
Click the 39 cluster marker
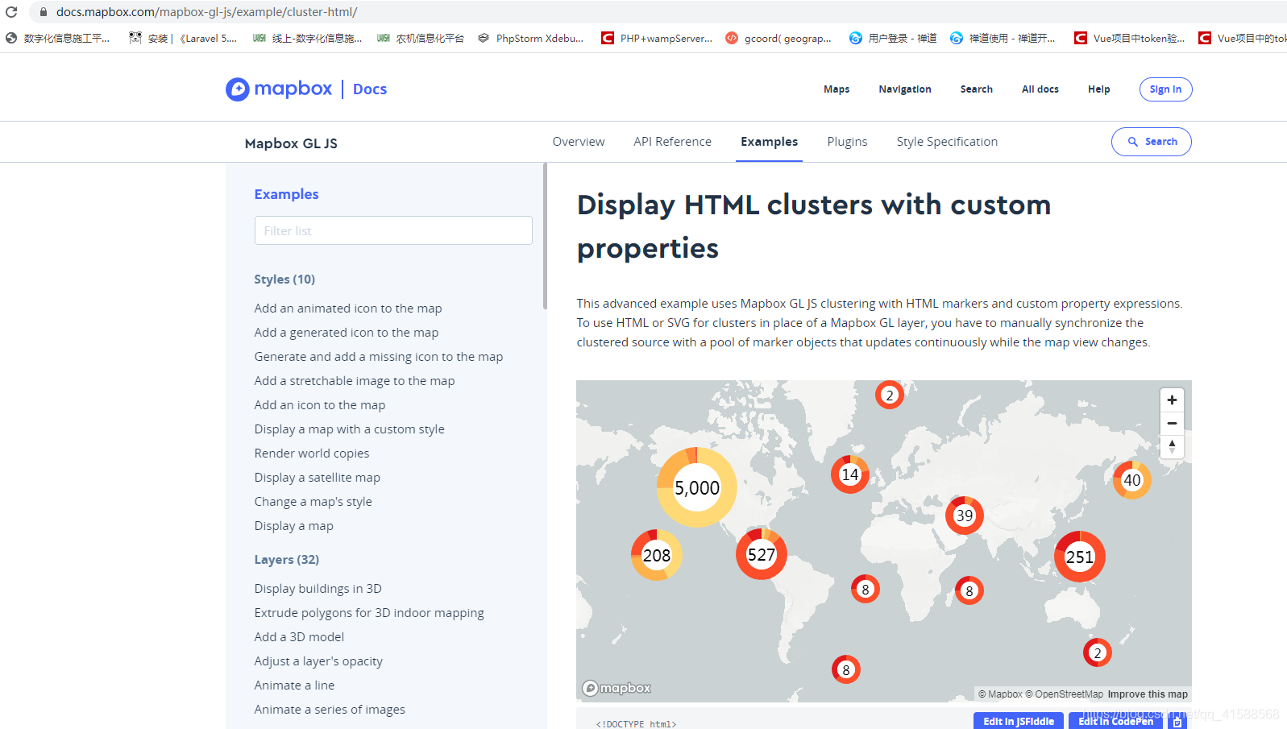coord(965,516)
